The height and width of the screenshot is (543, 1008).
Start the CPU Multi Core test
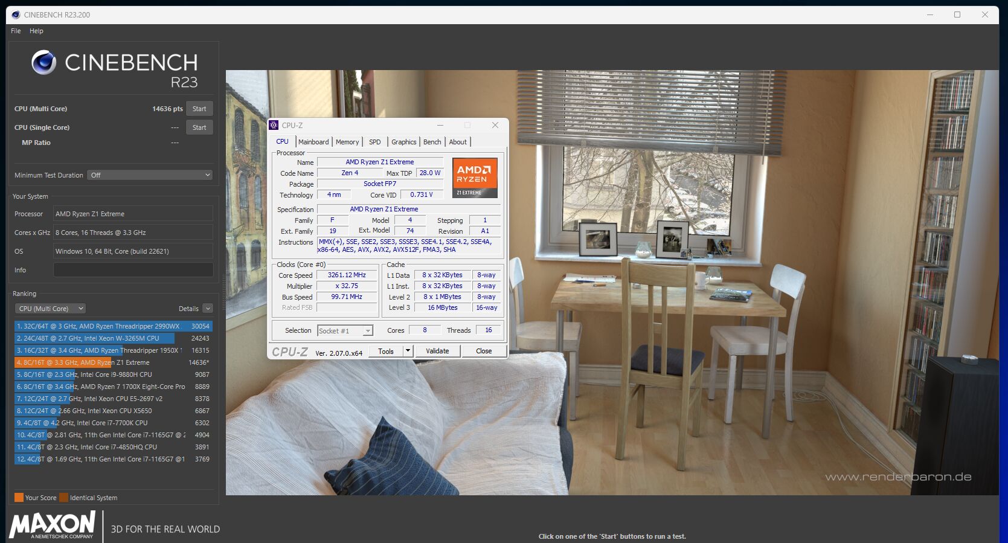point(199,109)
